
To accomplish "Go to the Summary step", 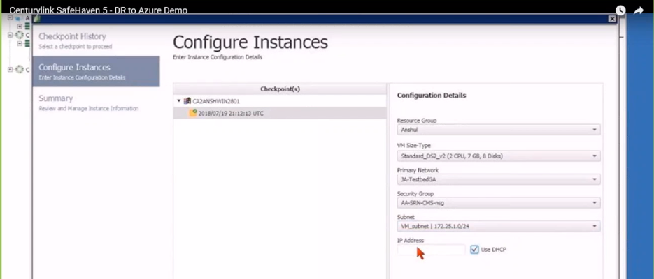I will pos(96,103).
